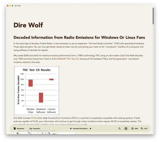Open the Decoded Information section picker

[x=80, y=129]
